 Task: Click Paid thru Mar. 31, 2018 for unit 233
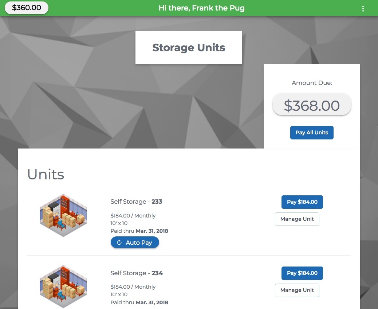point(139,231)
